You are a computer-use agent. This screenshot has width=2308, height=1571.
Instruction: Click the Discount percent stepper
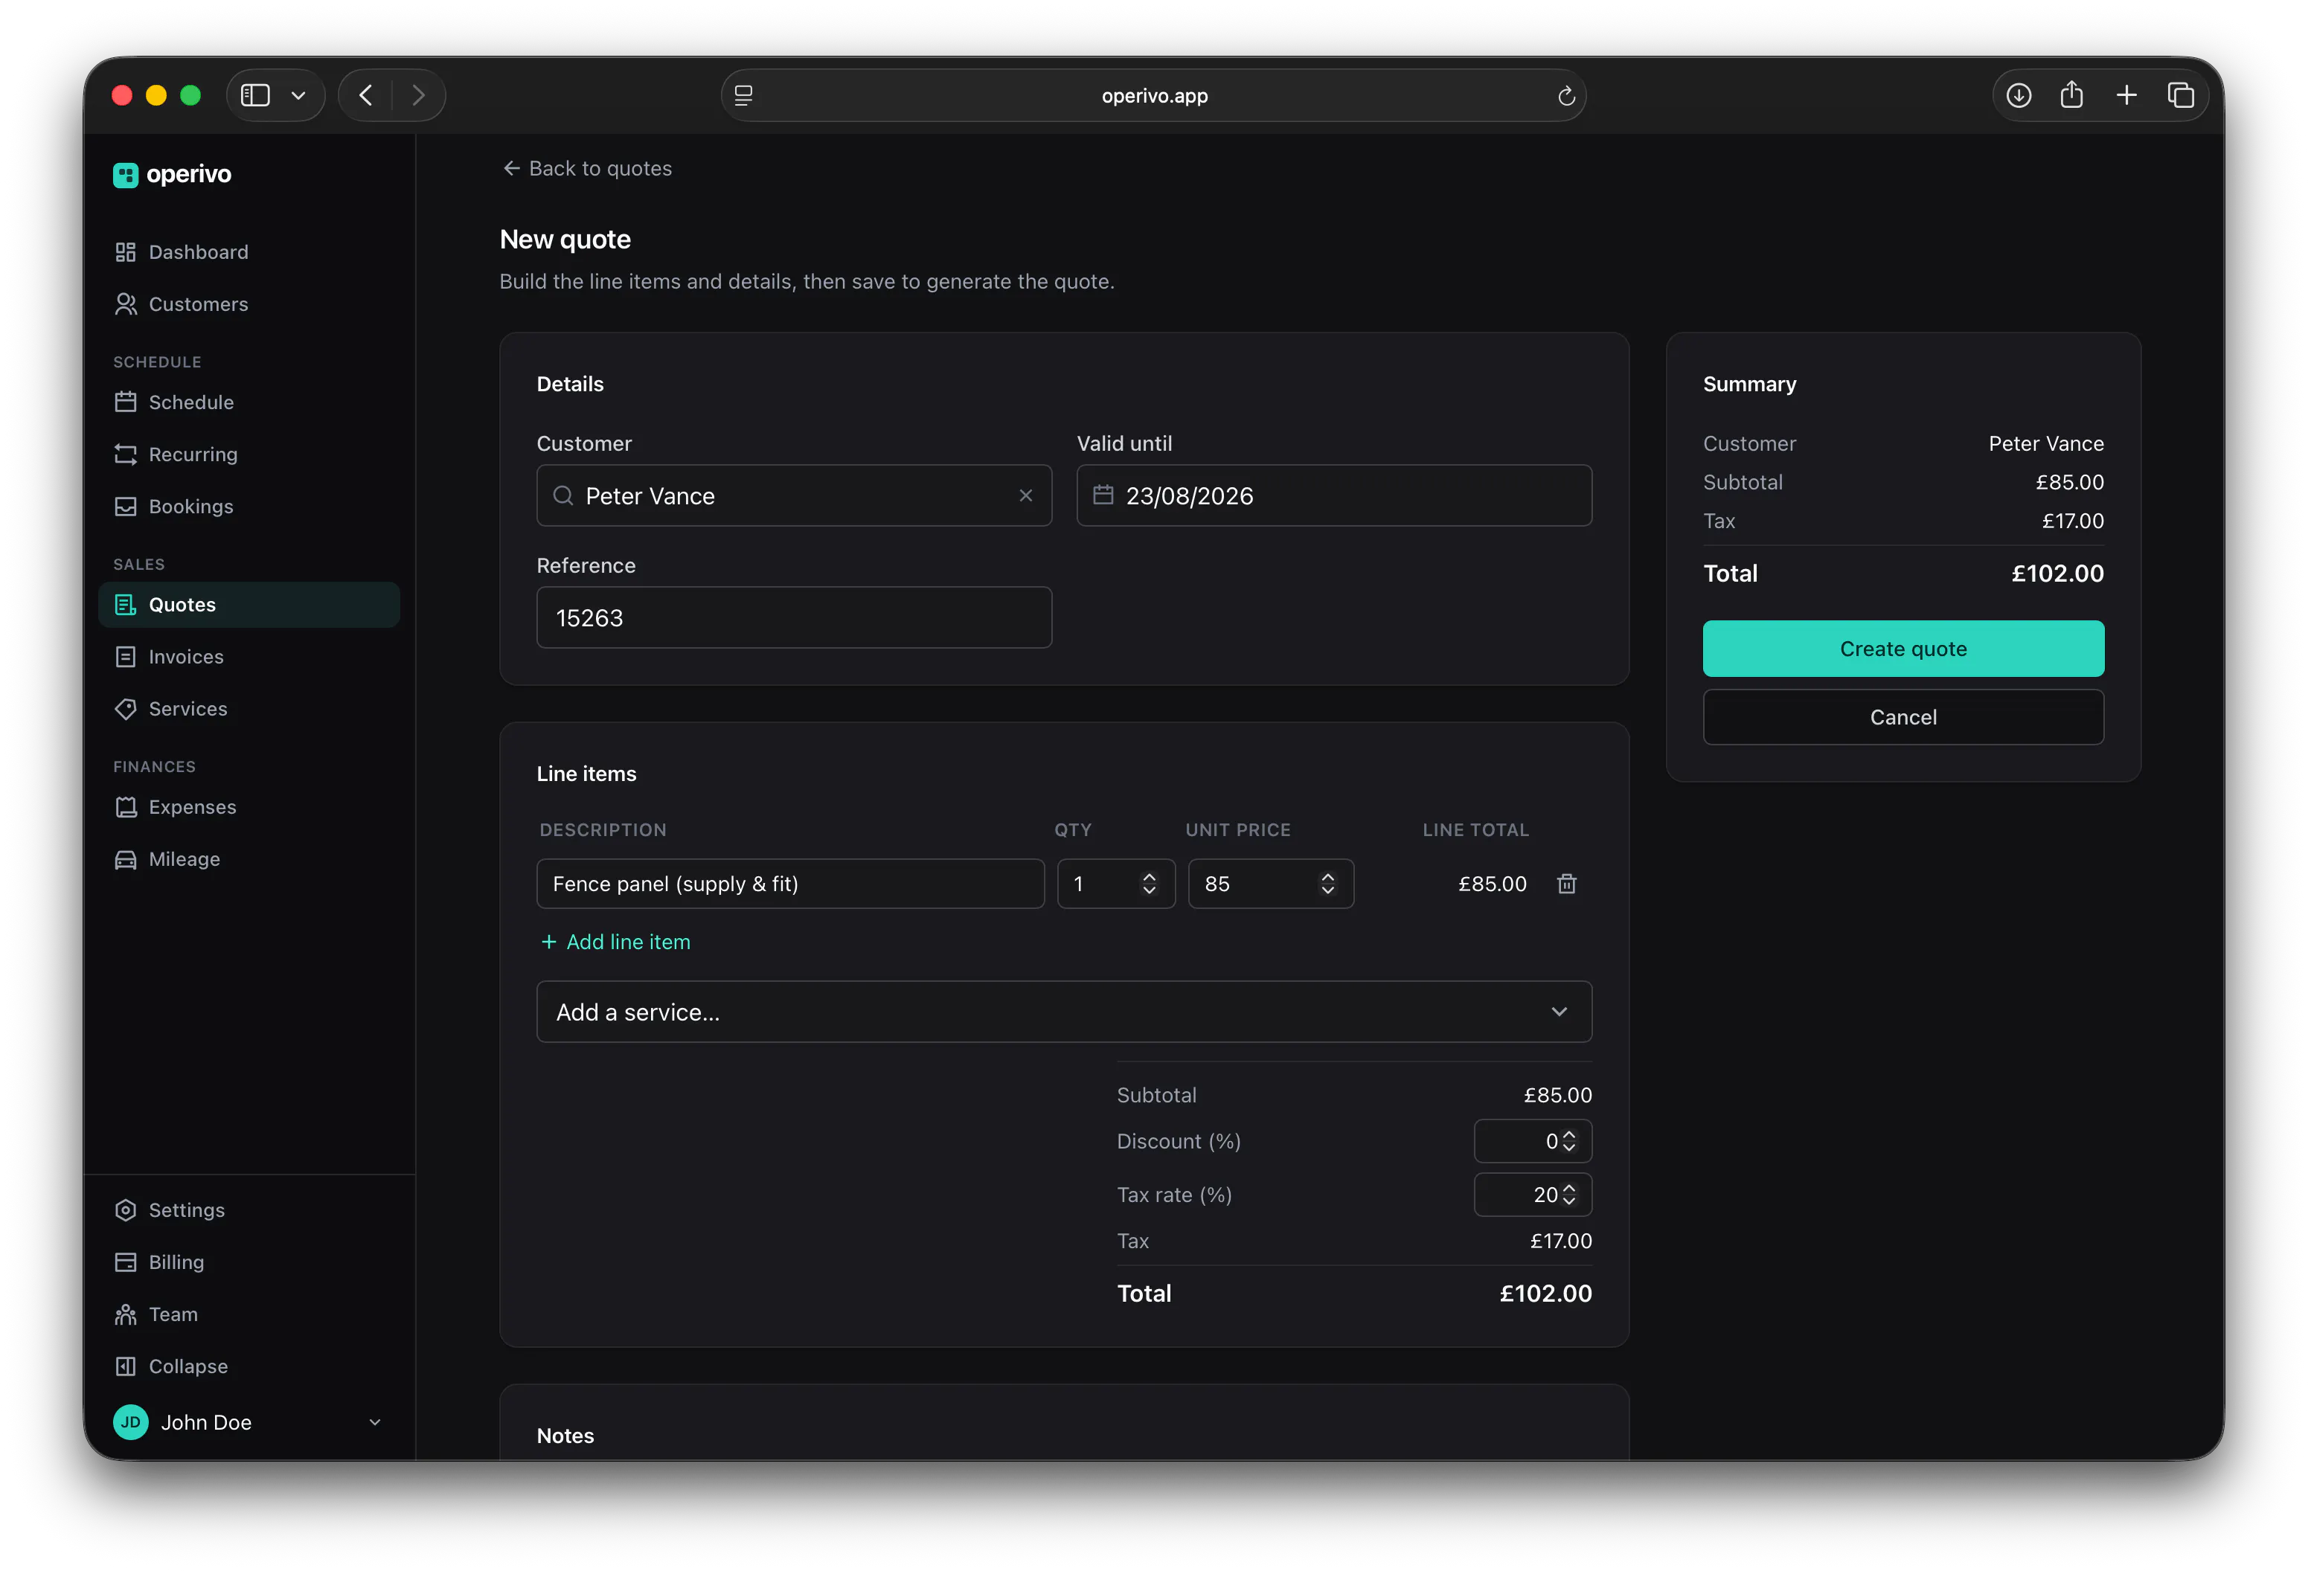tap(1568, 1141)
